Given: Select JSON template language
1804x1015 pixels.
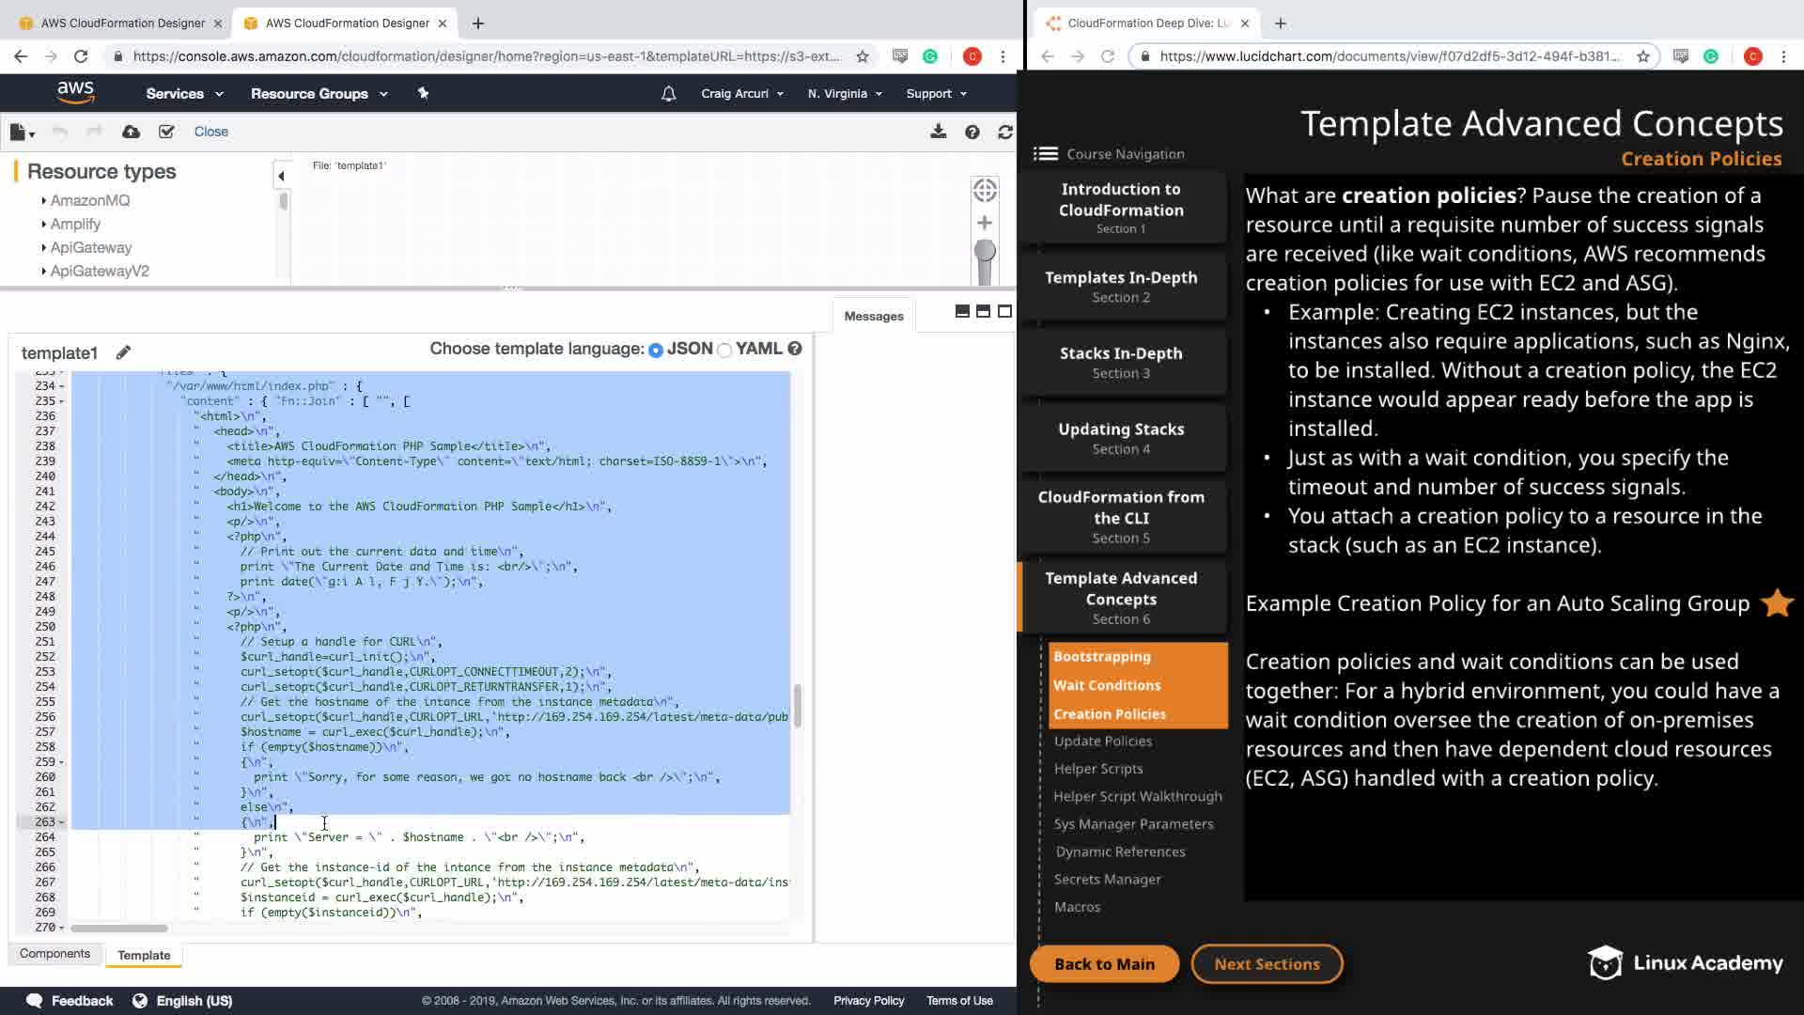Looking at the screenshot, I should [x=656, y=350].
